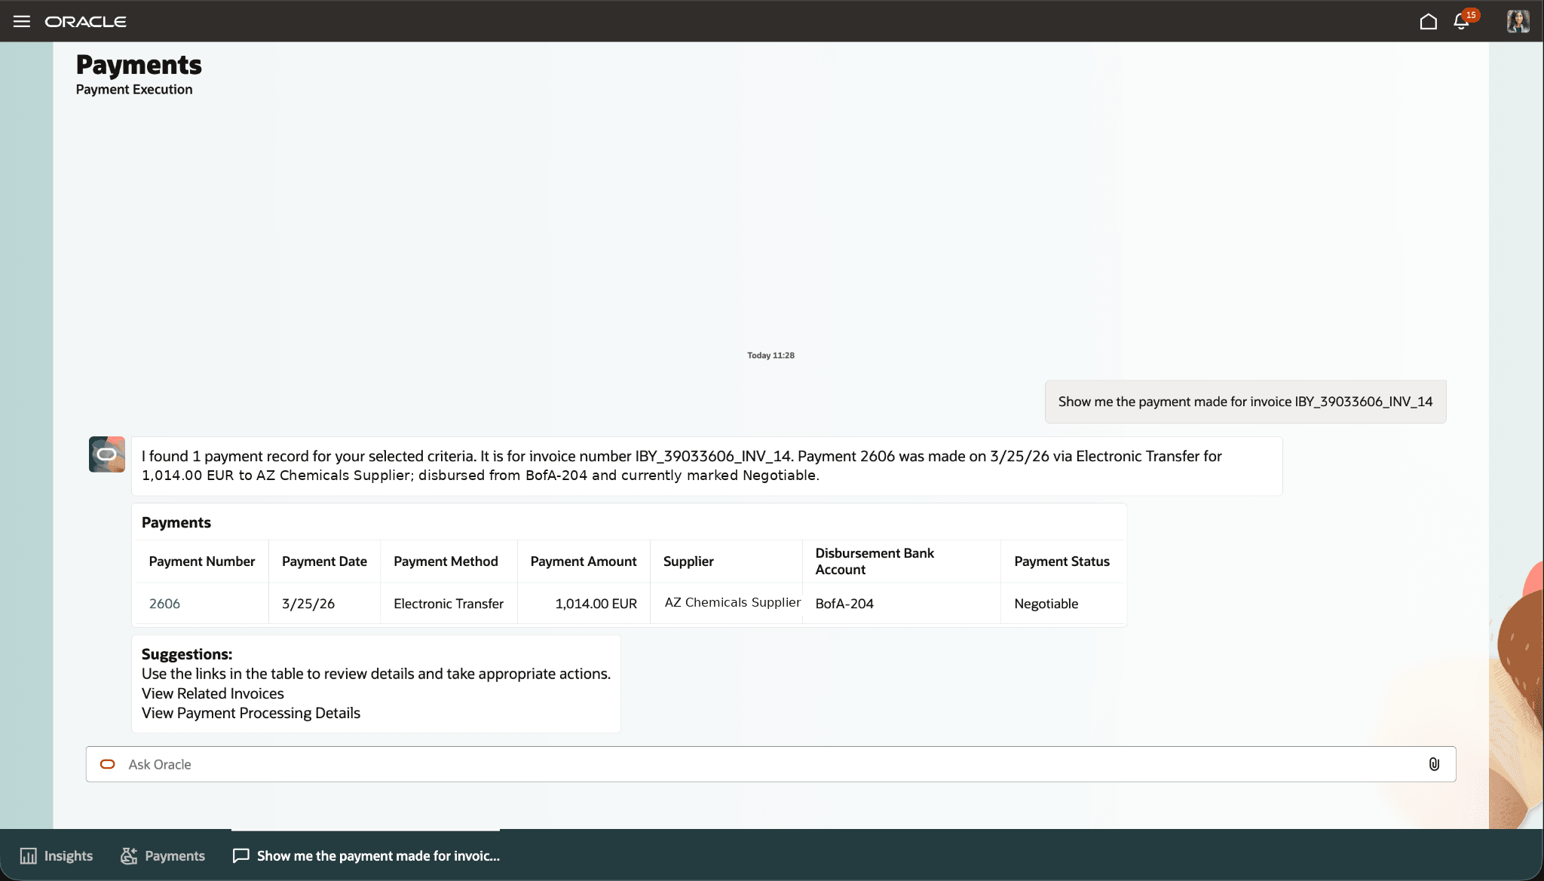Switch to the Payments tab
The height and width of the screenshot is (881, 1544).
point(163,855)
